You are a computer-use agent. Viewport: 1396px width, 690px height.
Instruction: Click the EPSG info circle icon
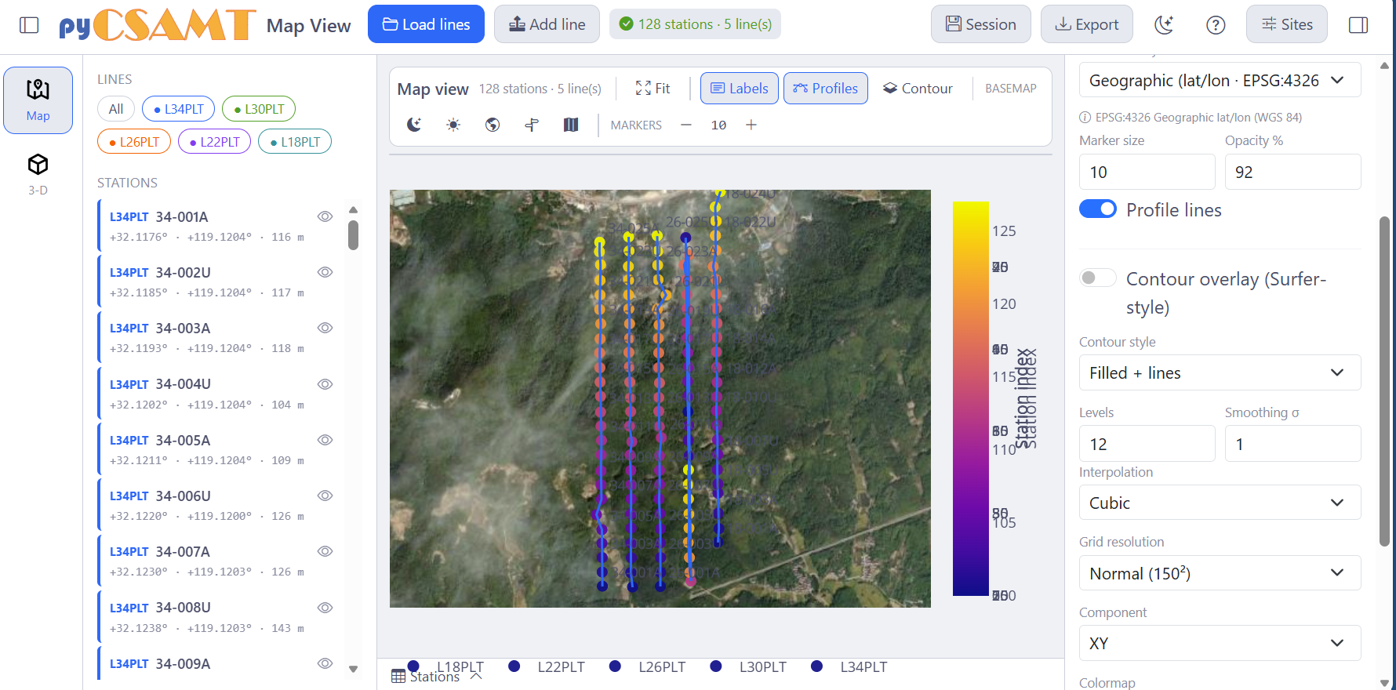pyautogui.click(x=1085, y=118)
